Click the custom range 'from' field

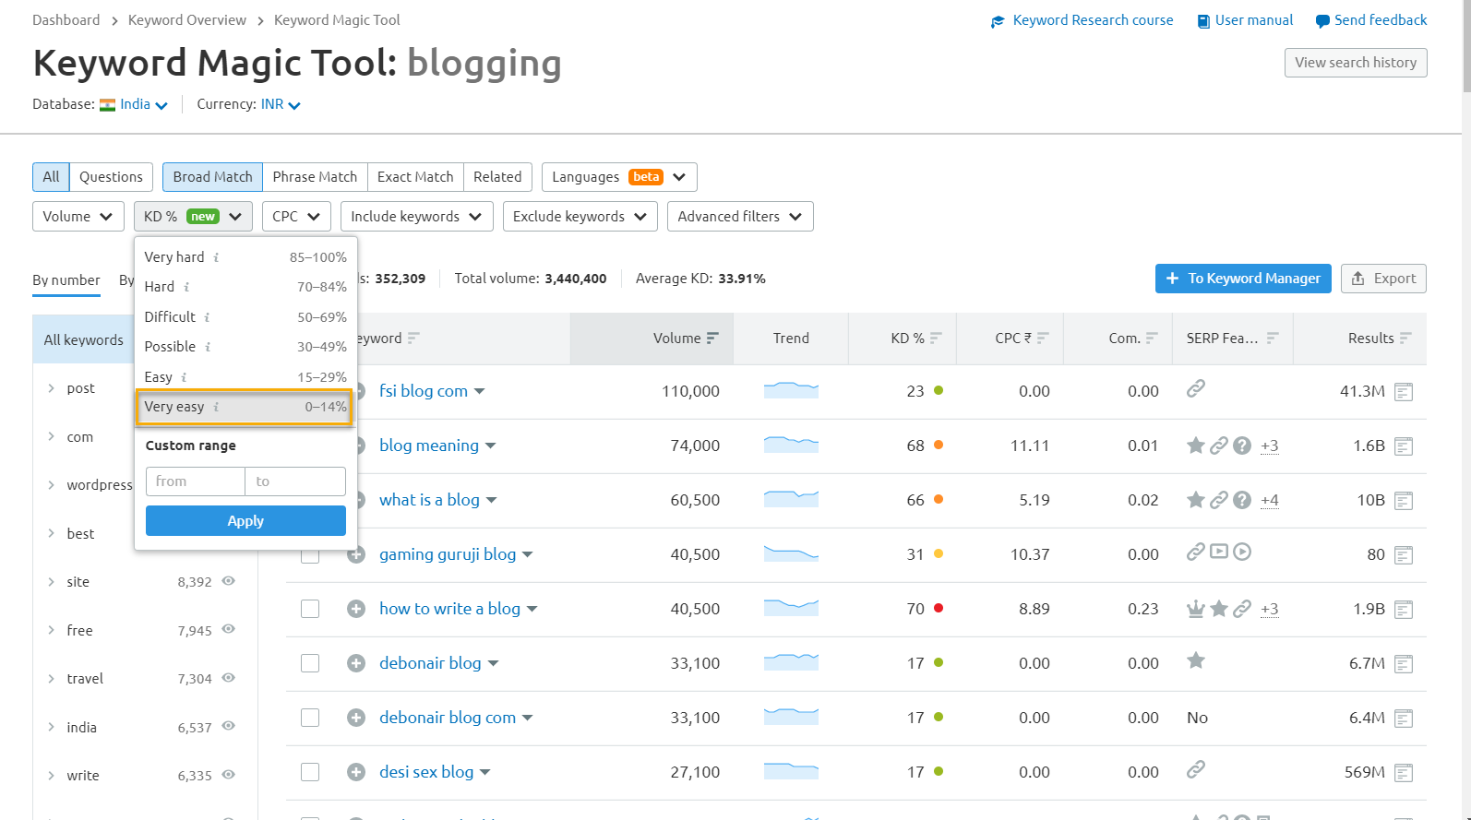(x=195, y=481)
